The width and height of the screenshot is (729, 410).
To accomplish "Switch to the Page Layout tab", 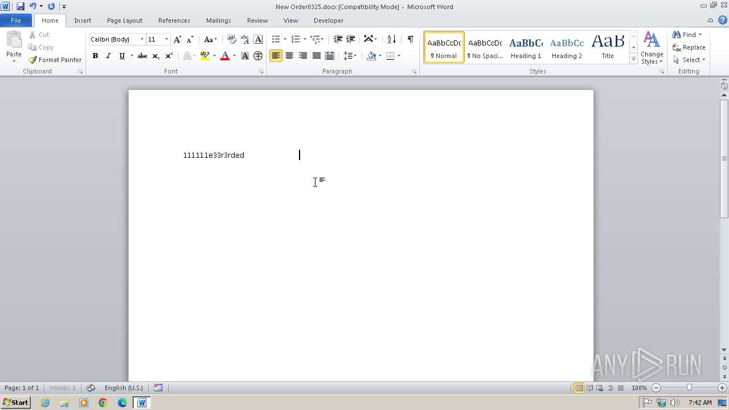I will coord(125,20).
